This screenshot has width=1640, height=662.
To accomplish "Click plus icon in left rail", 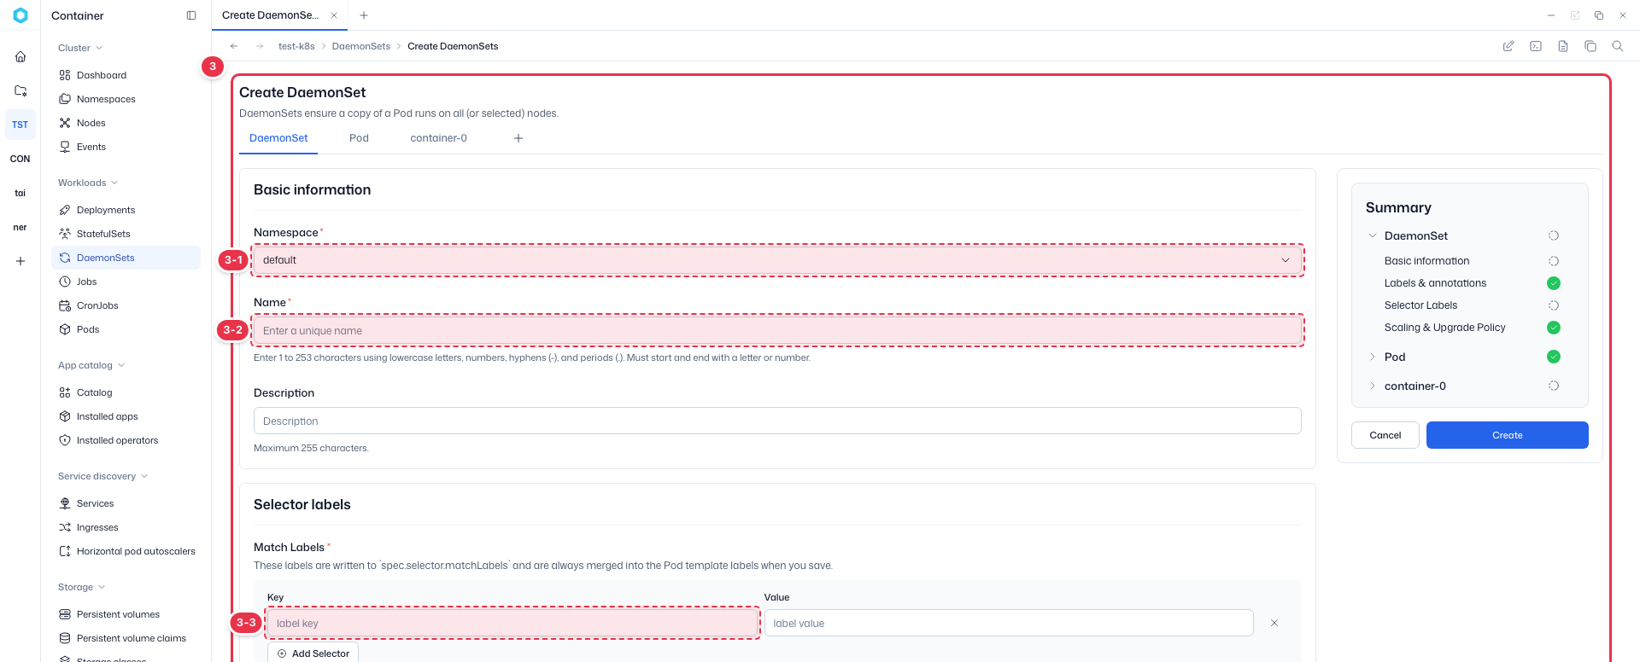I will (20, 261).
